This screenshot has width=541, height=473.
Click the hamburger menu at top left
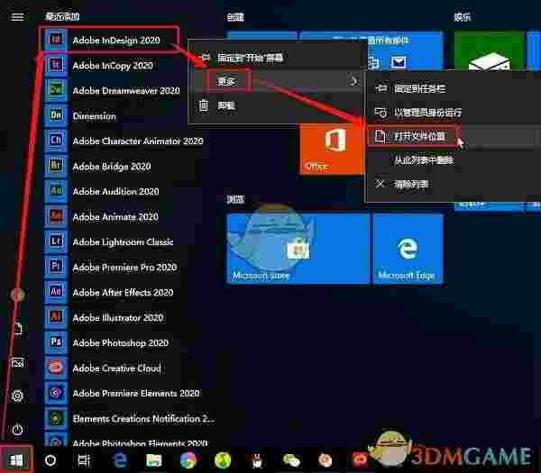pyautogui.click(x=17, y=16)
